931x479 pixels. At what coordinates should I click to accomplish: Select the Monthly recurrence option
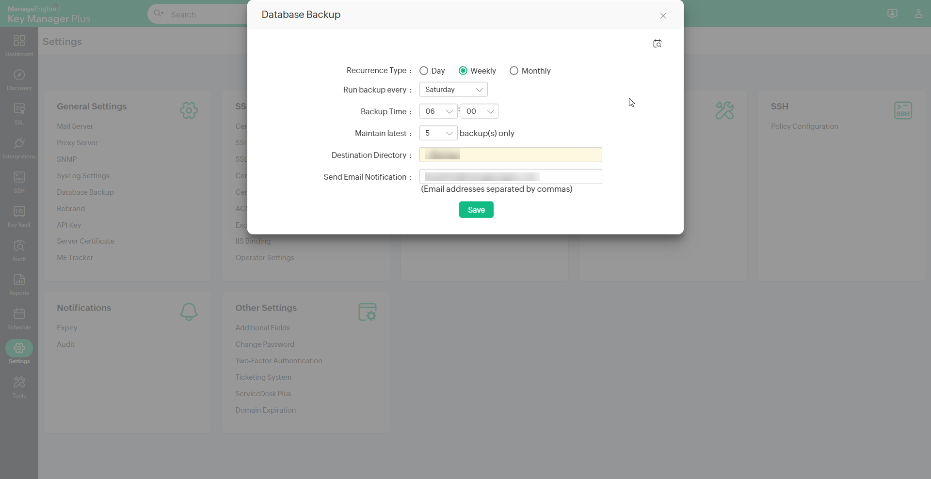514,71
